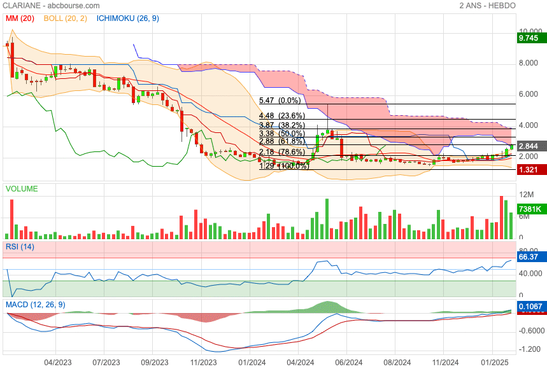Click the blue 0.1067 MACD value tag
This screenshot has width=547, height=369.
point(532,306)
